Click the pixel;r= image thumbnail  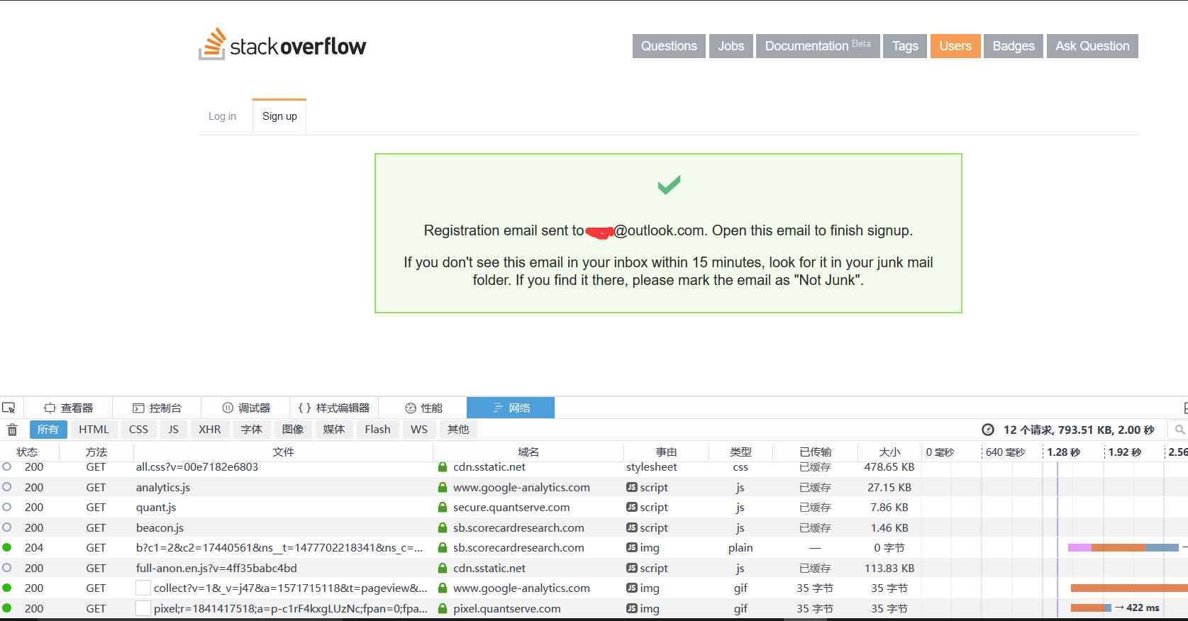[x=143, y=608]
